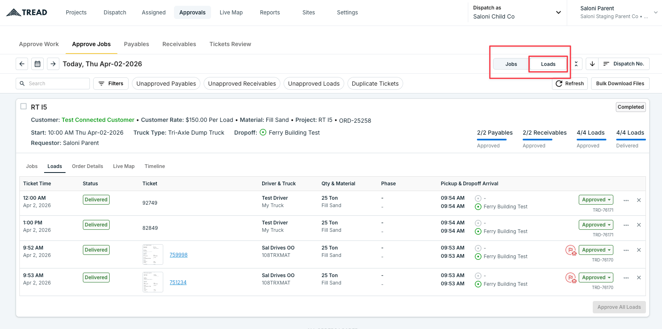Click the Search input field

click(53, 84)
